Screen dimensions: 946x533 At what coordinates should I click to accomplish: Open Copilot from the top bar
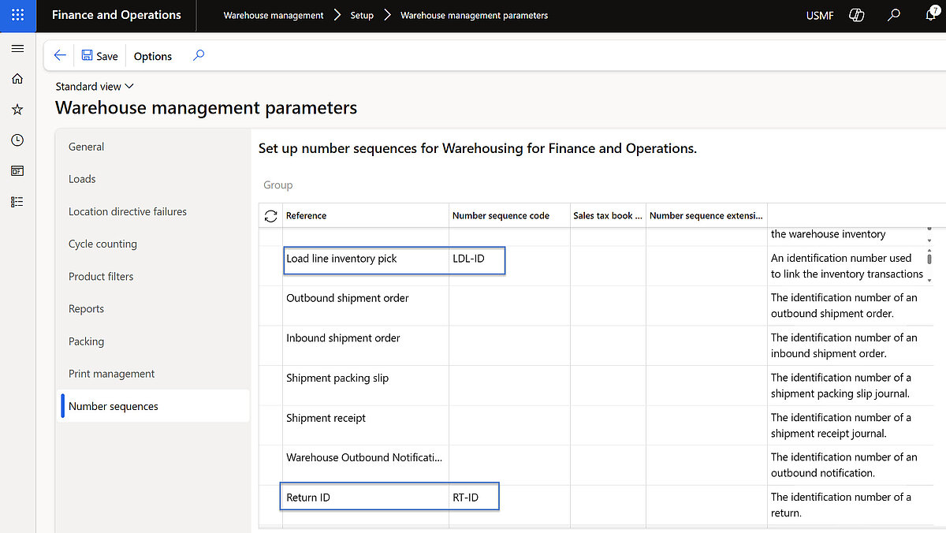point(856,15)
